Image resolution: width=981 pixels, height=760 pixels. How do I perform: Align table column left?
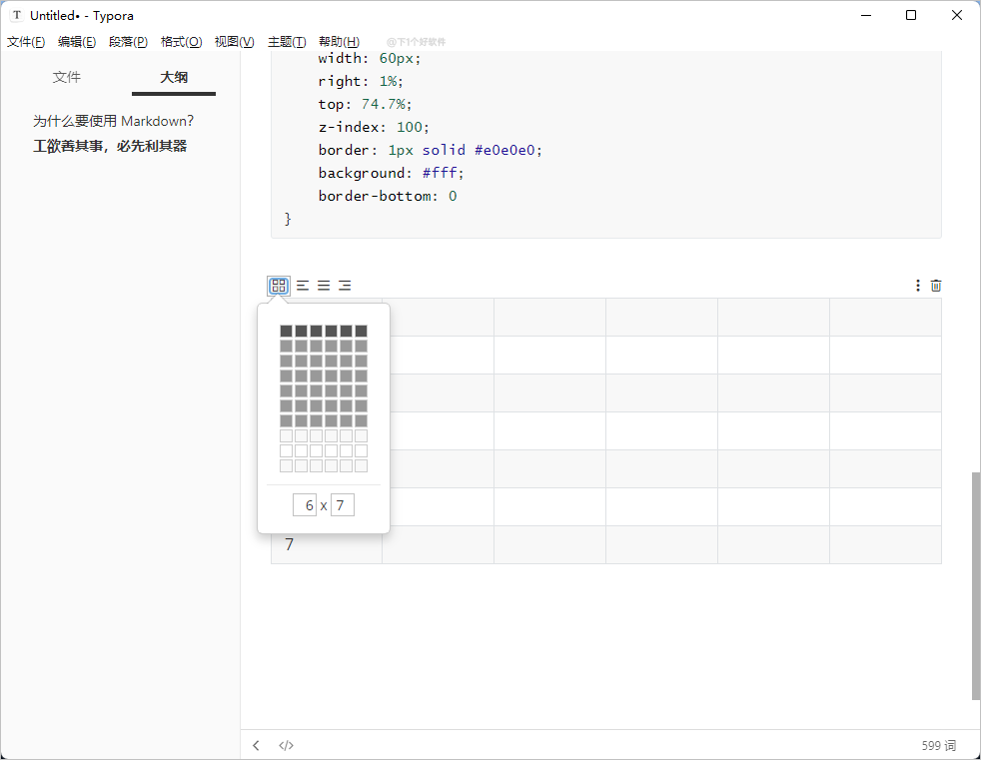(x=303, y=286)
